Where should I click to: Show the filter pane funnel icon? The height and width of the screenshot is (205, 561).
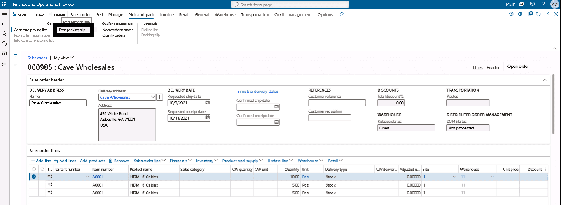pos(15,55)
